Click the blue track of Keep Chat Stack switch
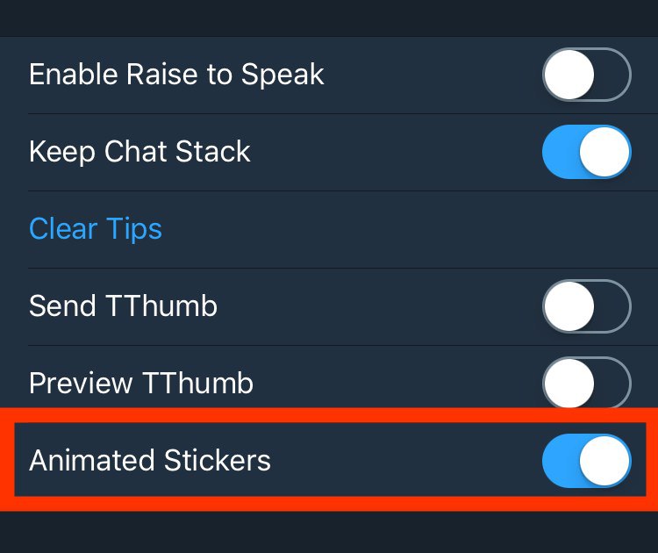 [x=559, y=152]
